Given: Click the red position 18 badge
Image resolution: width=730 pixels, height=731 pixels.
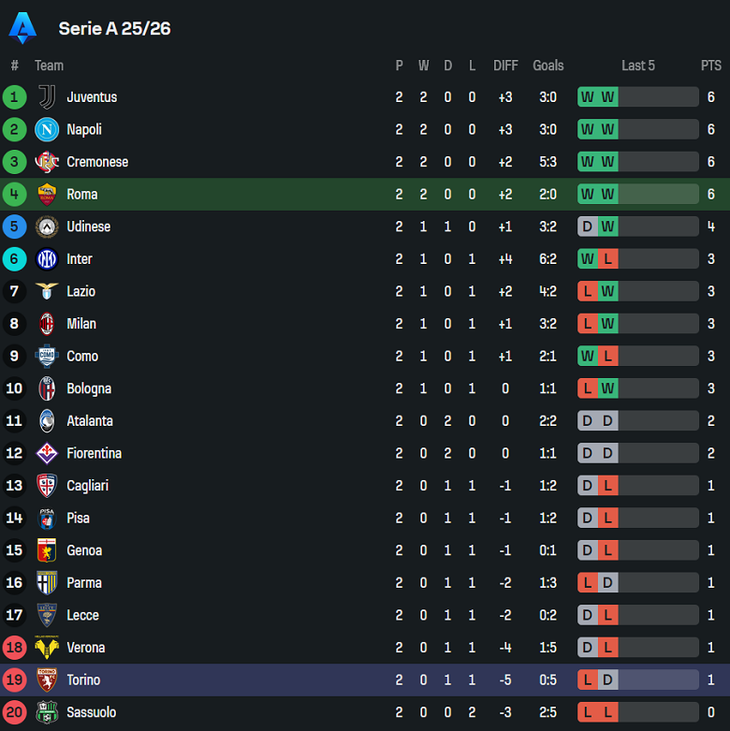Looking at the screenshot, I should (x=14, y=648).
